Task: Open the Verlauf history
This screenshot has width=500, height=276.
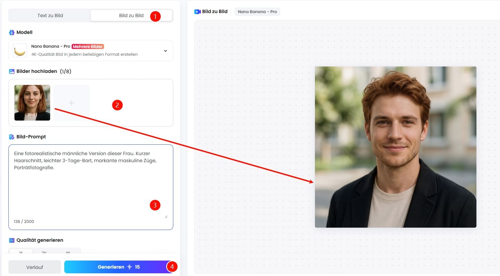Action: click(x=34, y=267)
